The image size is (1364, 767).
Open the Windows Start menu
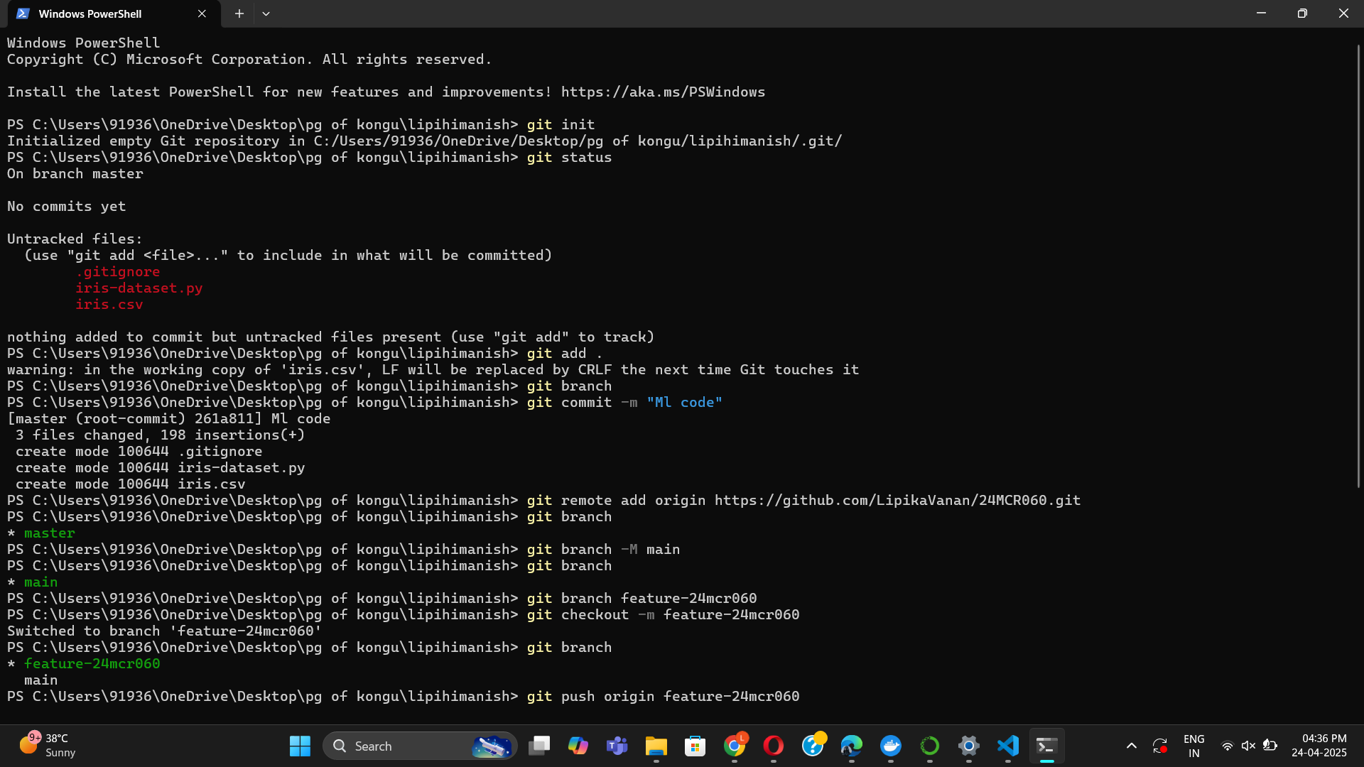[x=300, y=746]
